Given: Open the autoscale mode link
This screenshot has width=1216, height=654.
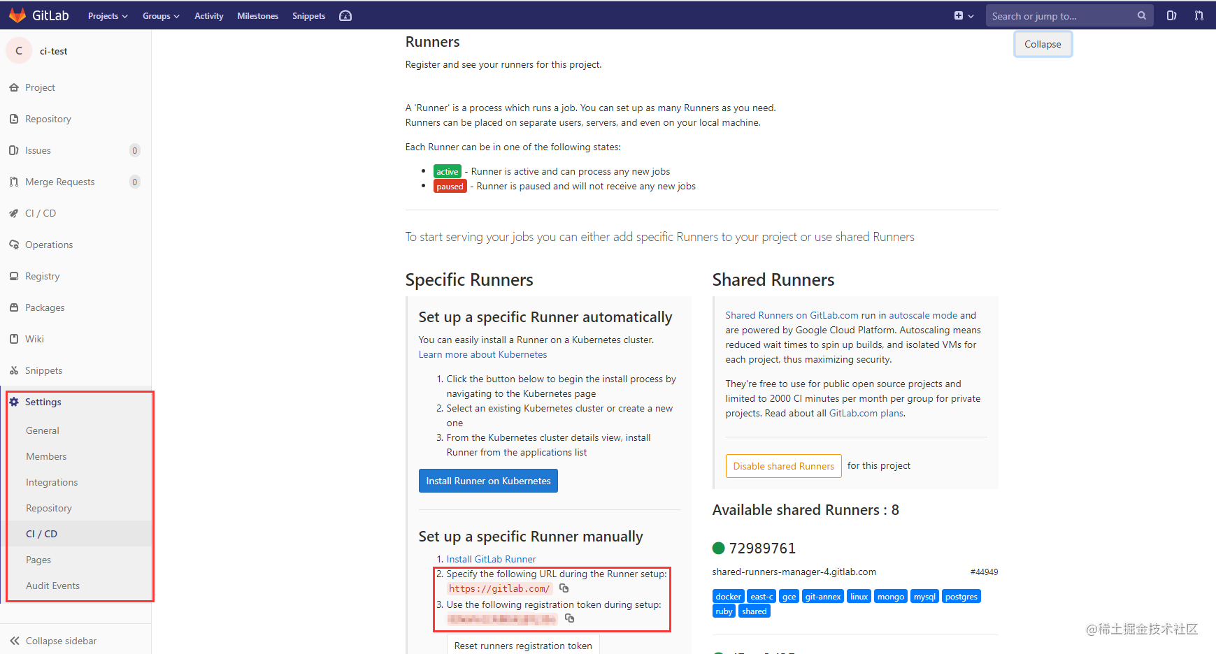Looking at the screenshot, I should [923, 315].
